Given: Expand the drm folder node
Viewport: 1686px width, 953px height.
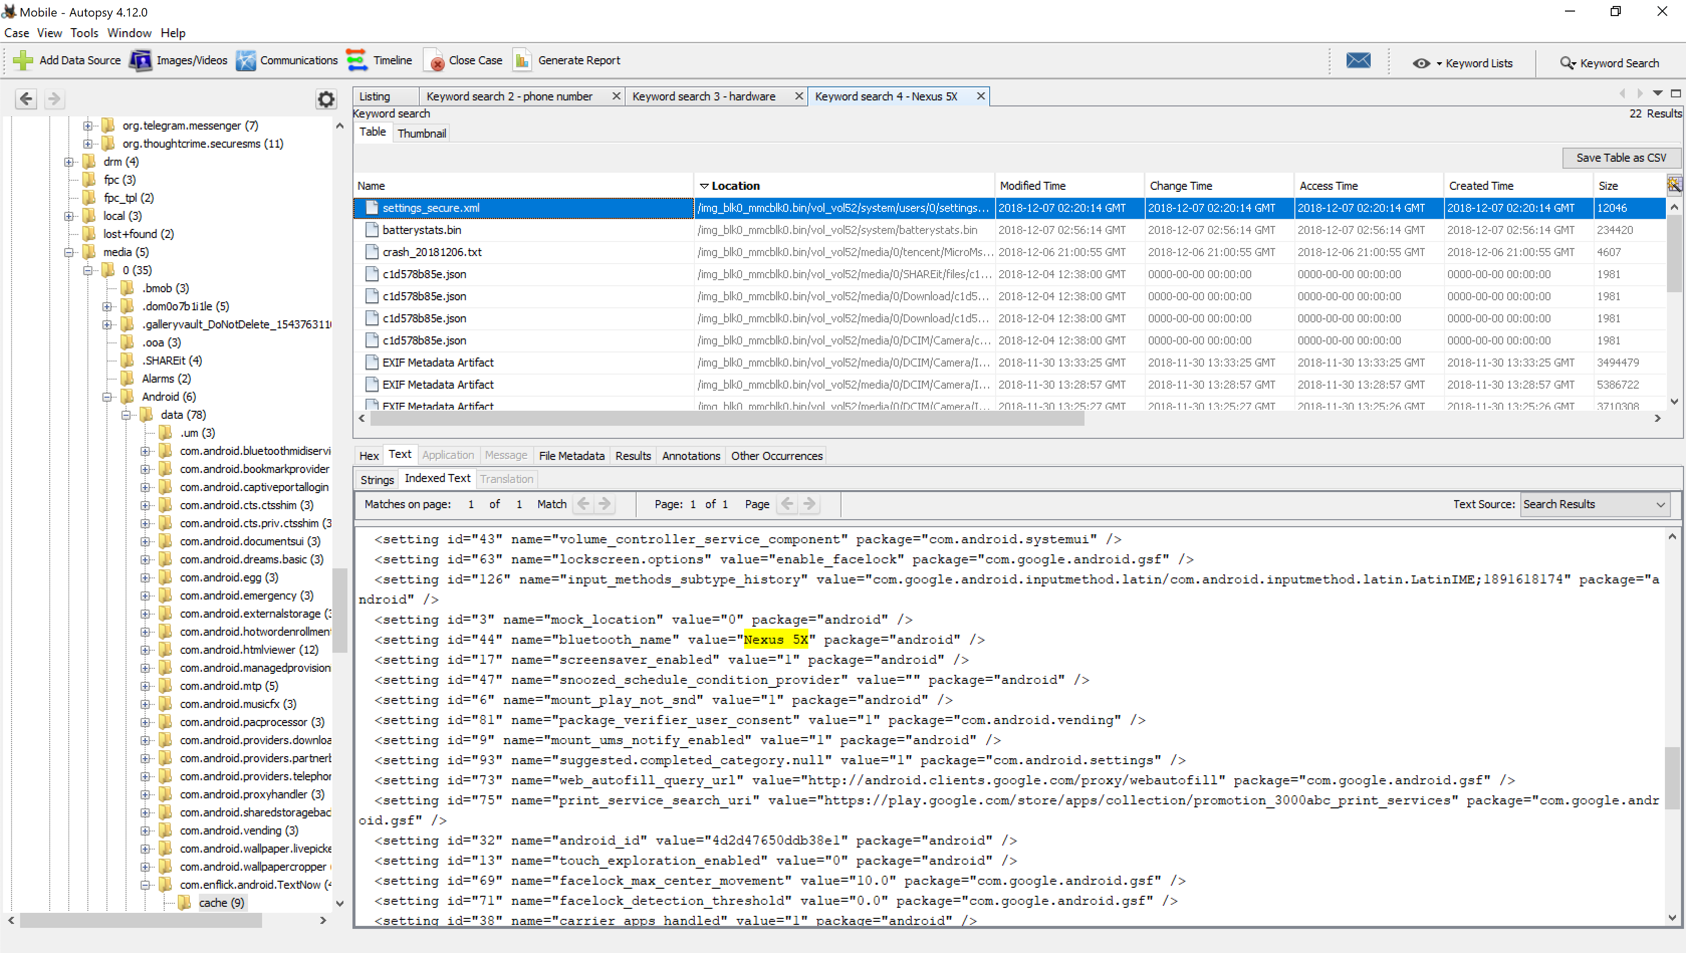Looking at the screenshot, I should point(69,162).
